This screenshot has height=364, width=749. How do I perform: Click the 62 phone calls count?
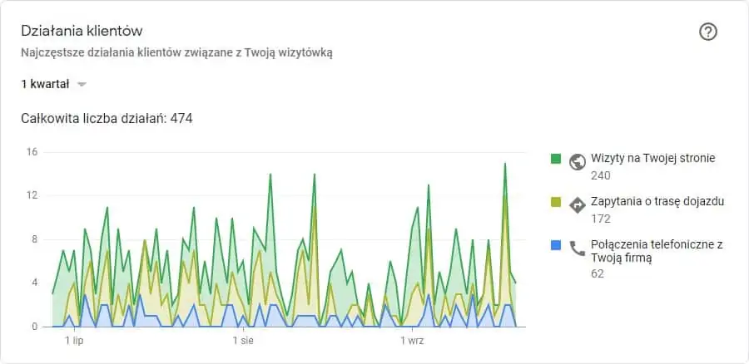pos(597,273)
